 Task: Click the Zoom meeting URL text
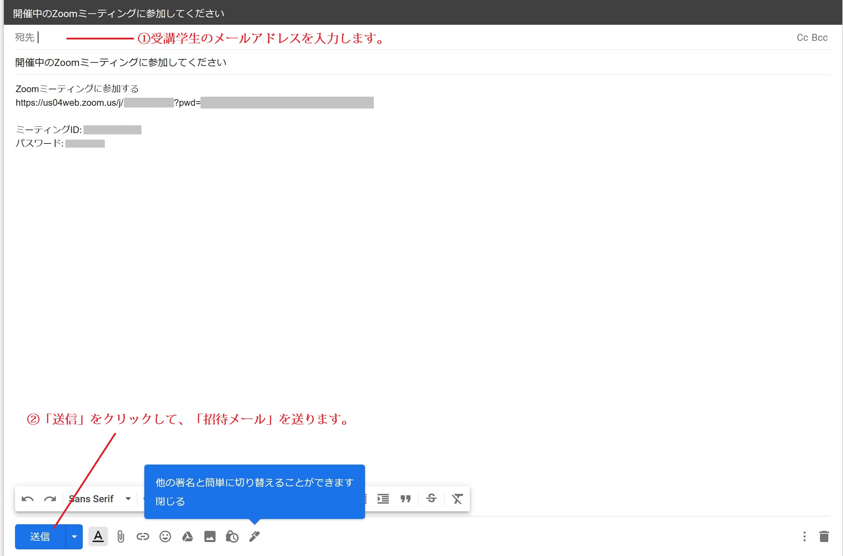pos(195,103)
